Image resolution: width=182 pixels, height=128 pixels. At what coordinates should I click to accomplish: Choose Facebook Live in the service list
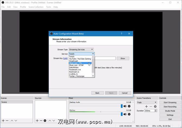[75, 70]
